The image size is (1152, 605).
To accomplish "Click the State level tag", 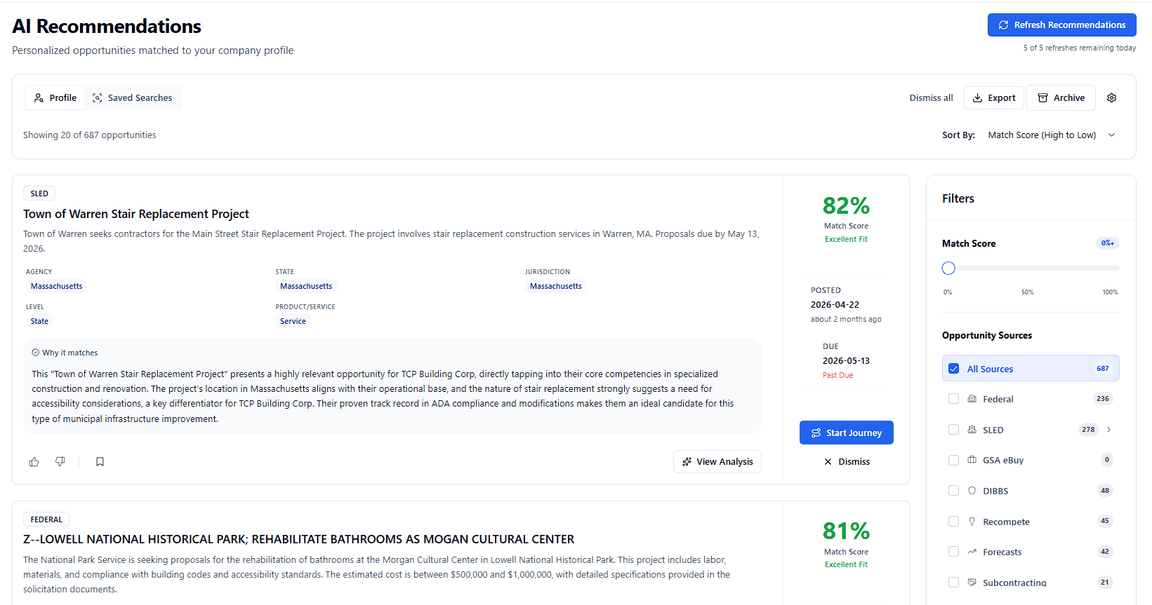I will 39,321.
